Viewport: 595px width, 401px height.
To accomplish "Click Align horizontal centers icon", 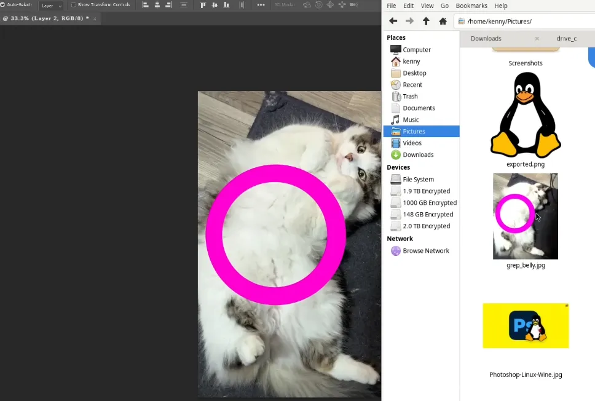I will [x=157, y=5].
